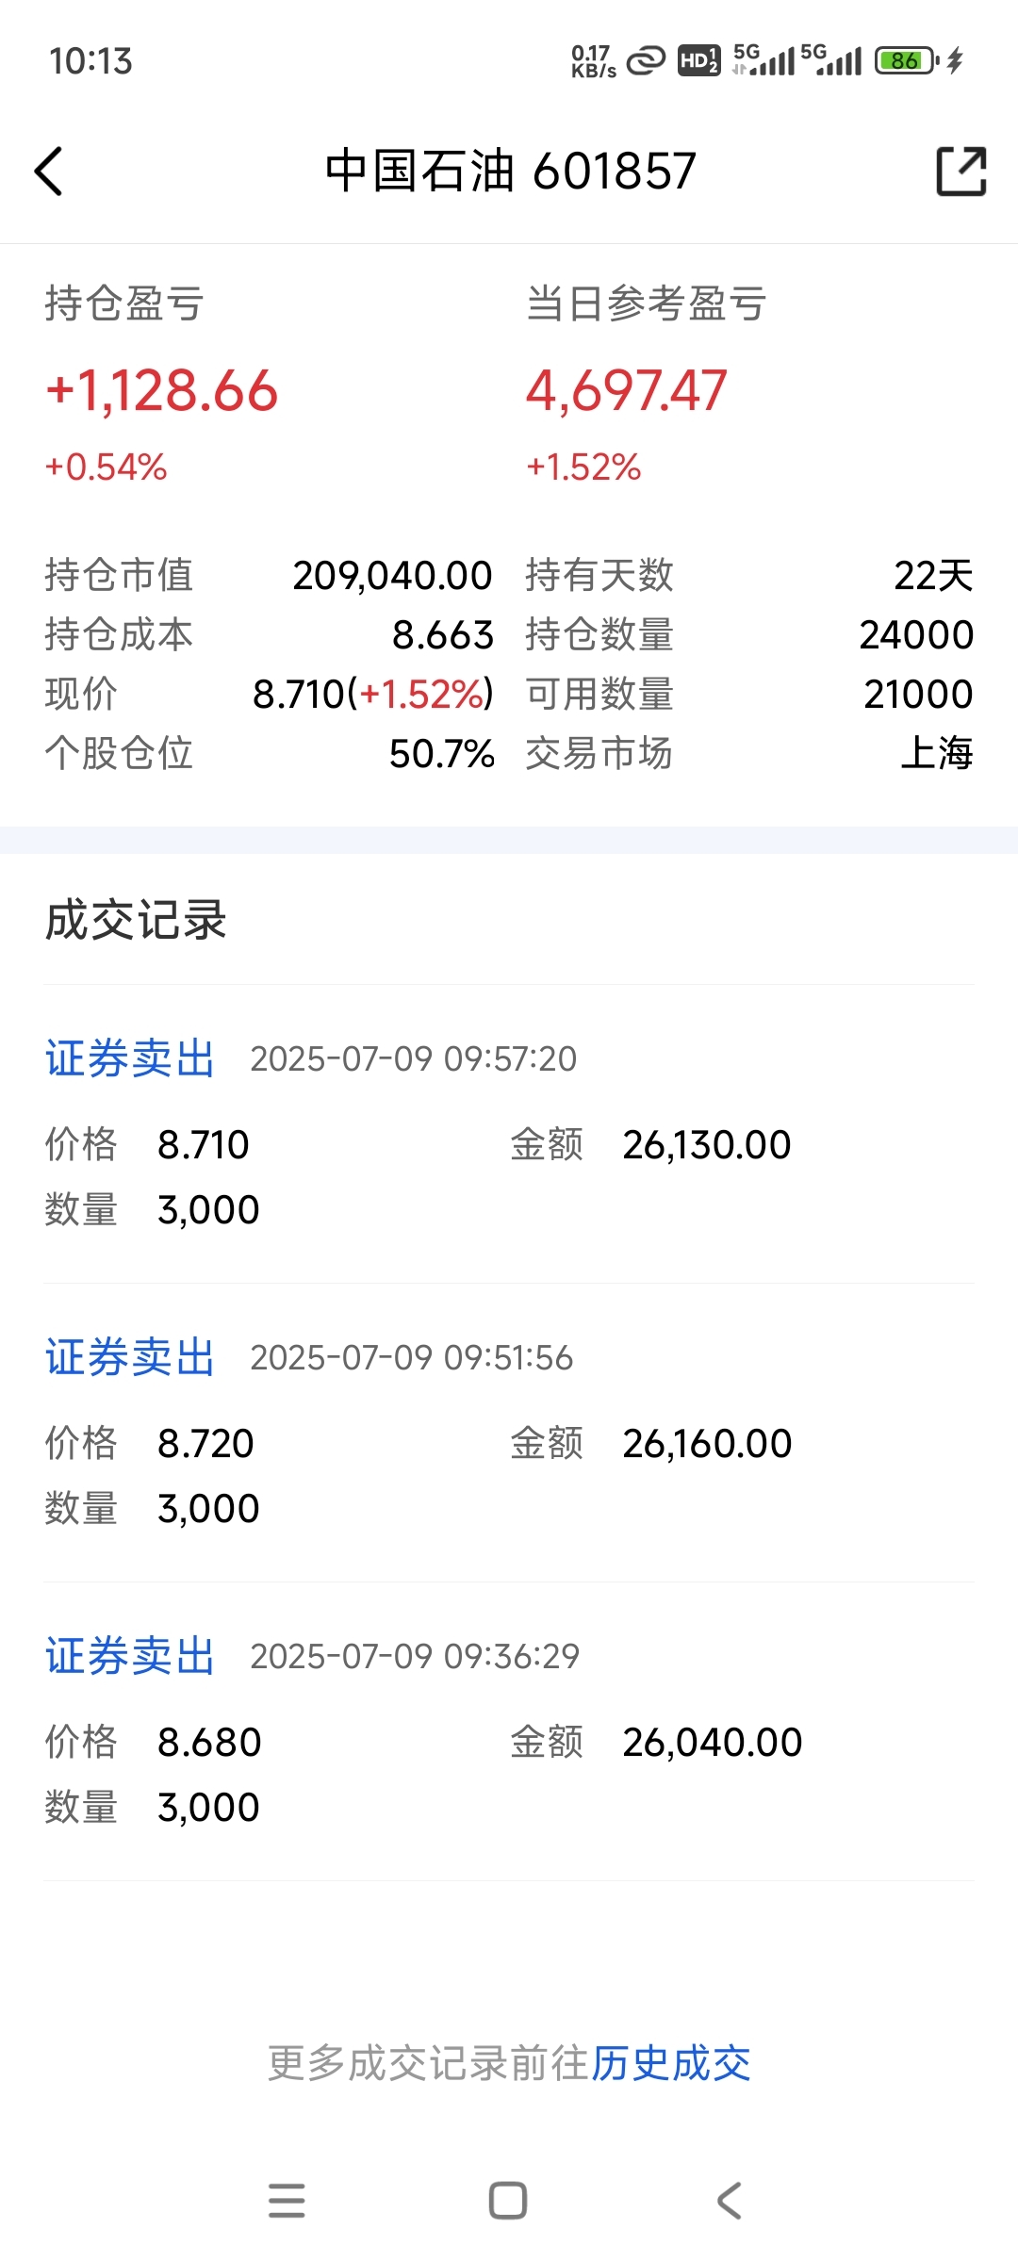Viewport: 1018px width, 2262px height.
Task: Open sell record at 09:57:20
Action: coord(509,1134)
